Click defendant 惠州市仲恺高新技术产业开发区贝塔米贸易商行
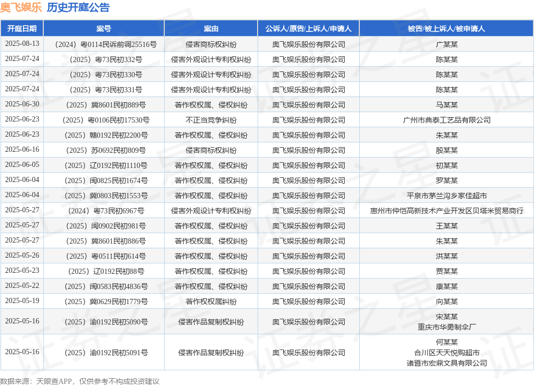Image resolution: width=534 pixels, height=386 pixels. point(447,211)
